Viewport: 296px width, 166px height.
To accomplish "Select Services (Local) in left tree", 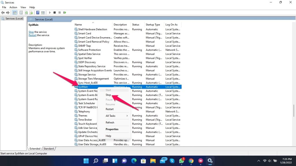I will pyautogui.click(x=14, y=19).
